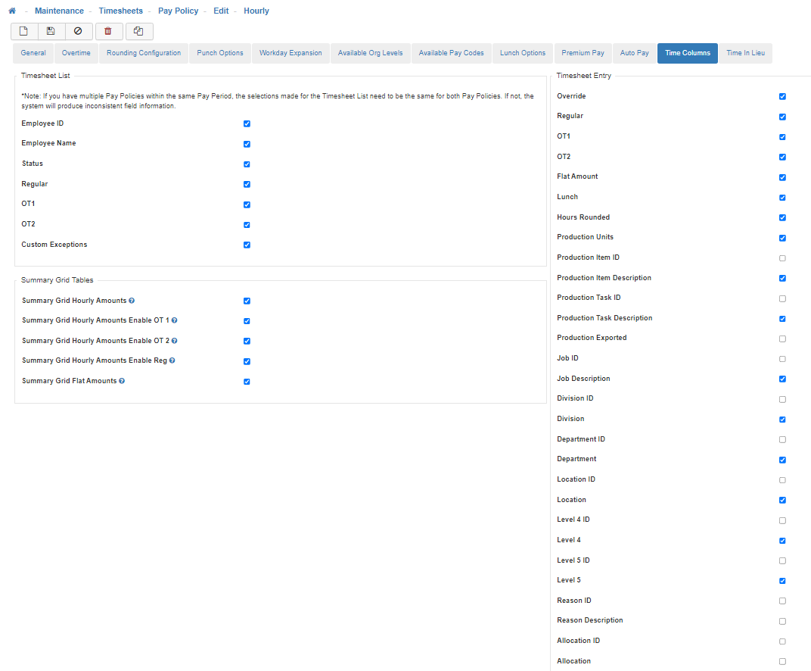Image resolution: width=811 pixels, height=671 pixels.
Task: Click the home icon in breadcrumb
Action: (x=12, y=11)
